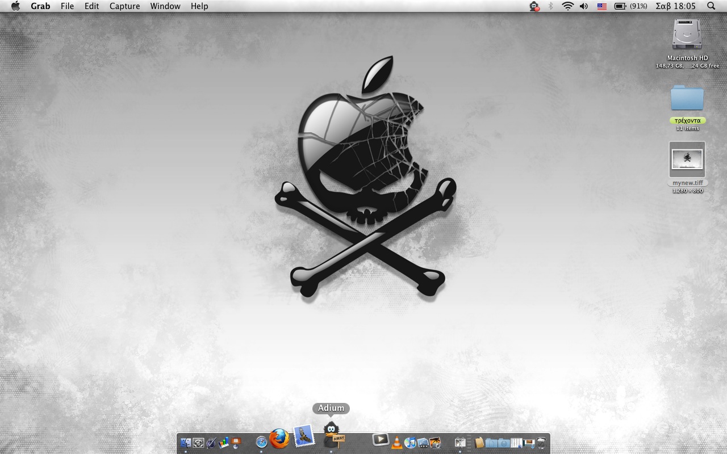Launch Safari from the Dock
727x454 pixels.
261,442
